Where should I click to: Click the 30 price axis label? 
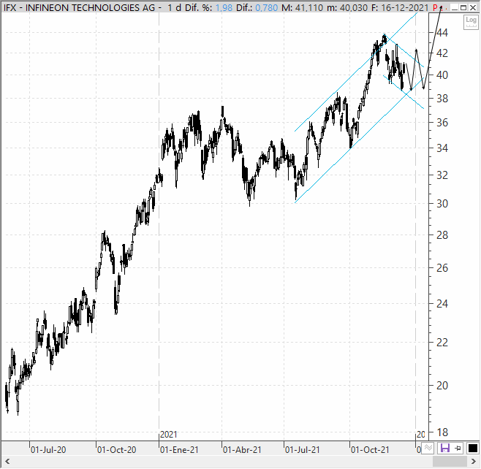coord(442,203)
